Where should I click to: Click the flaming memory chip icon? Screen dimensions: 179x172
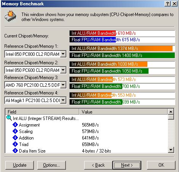pos(10,16)
